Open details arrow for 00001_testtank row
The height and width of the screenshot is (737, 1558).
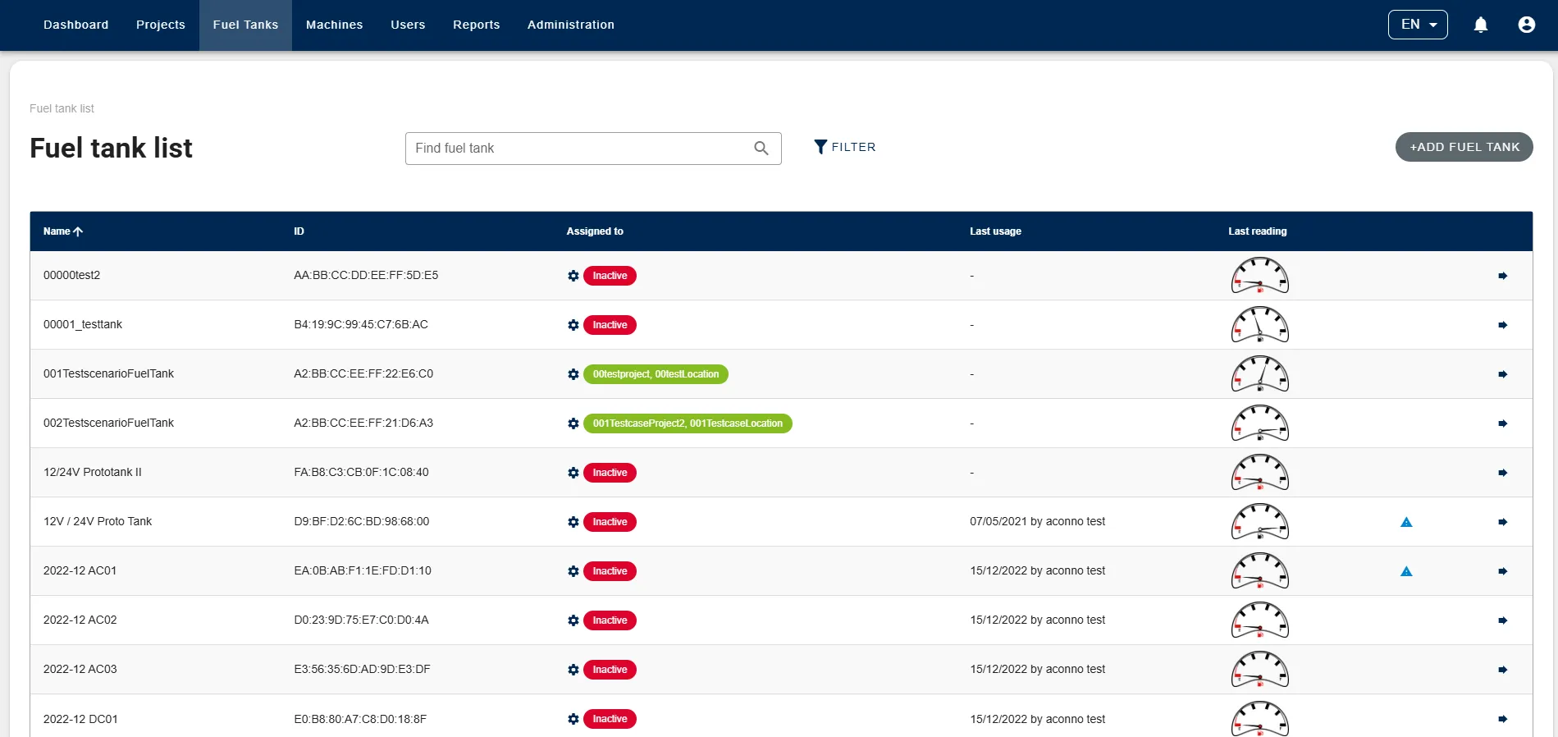[x=1502, y=325]
